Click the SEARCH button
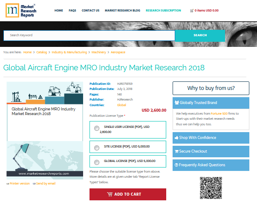The width and height of the screenshot is (257, 208). [x=200, y=35]
